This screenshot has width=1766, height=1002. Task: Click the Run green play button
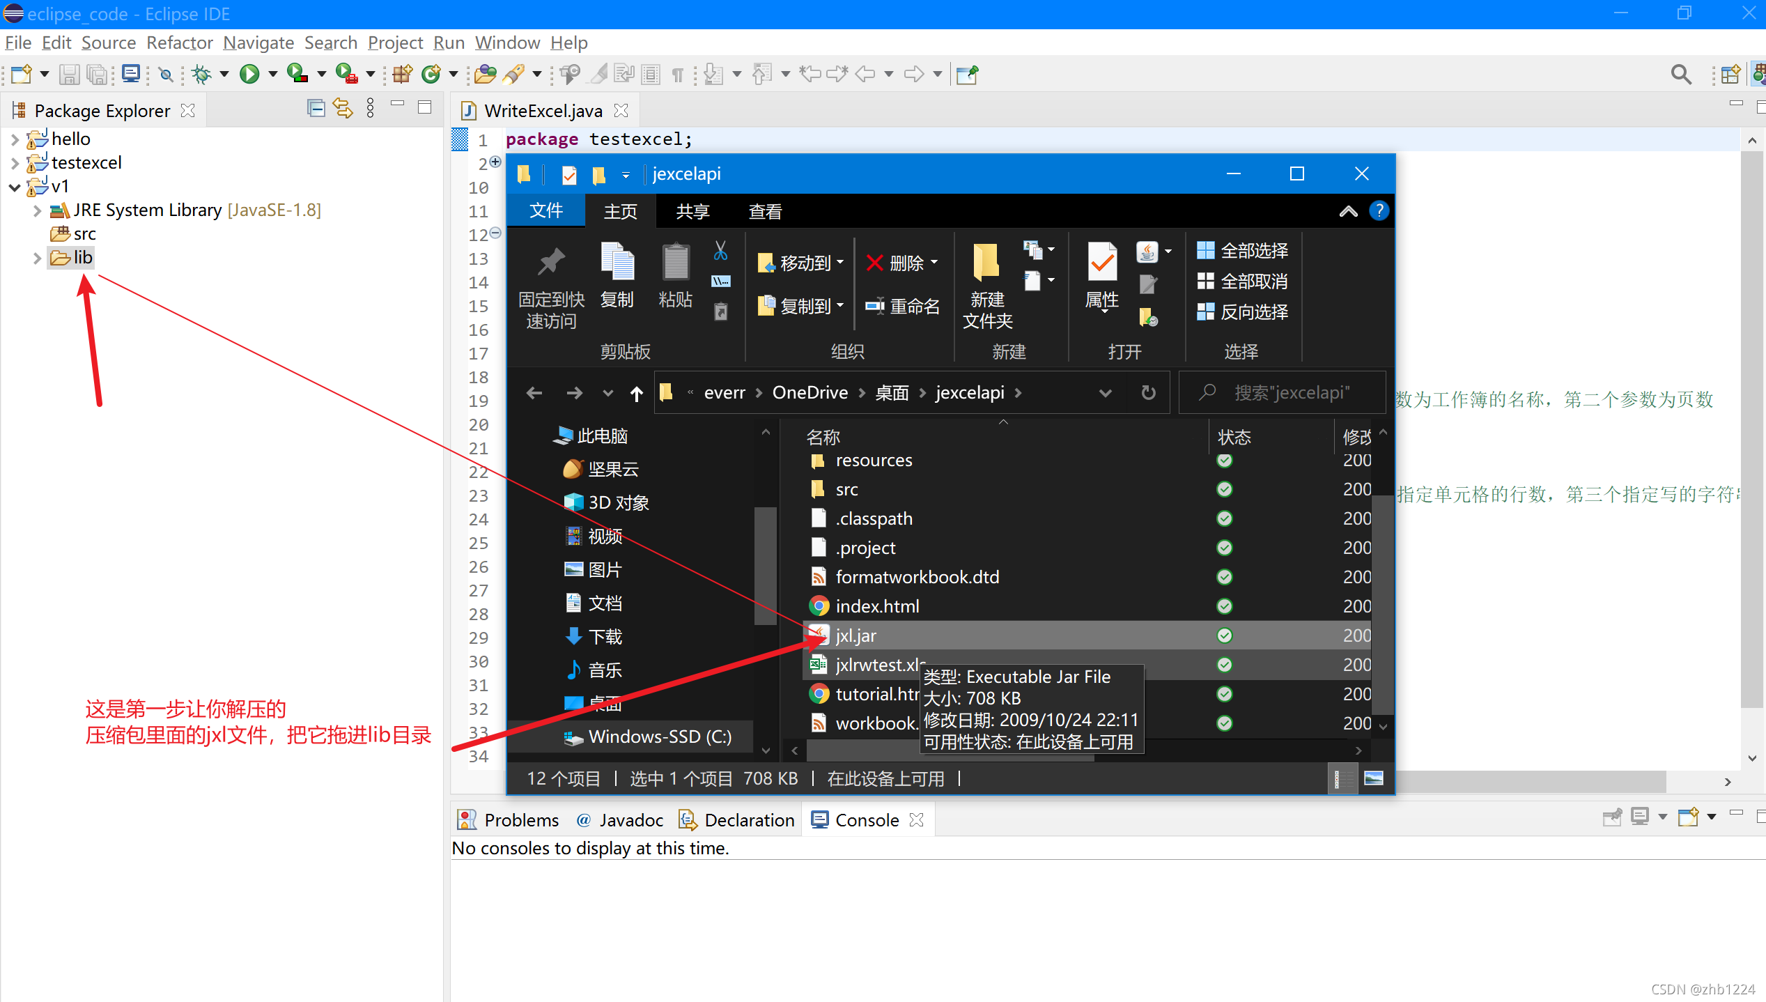tap(249, 74)
